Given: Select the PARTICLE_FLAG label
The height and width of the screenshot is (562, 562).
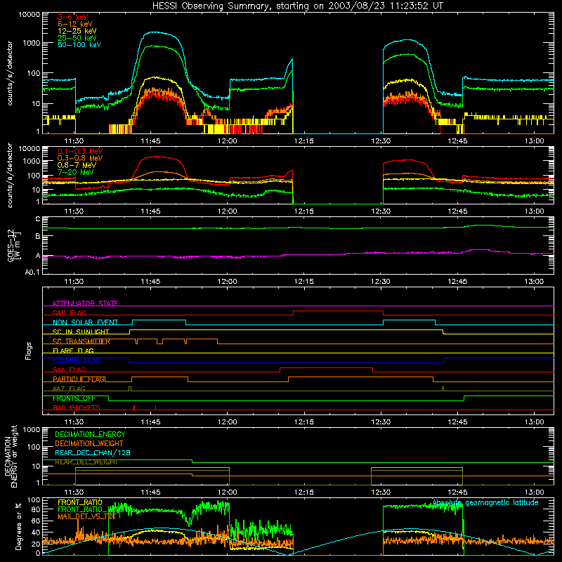Looking at the screenshot, I should pyautogui.click(x=79, y=379).
